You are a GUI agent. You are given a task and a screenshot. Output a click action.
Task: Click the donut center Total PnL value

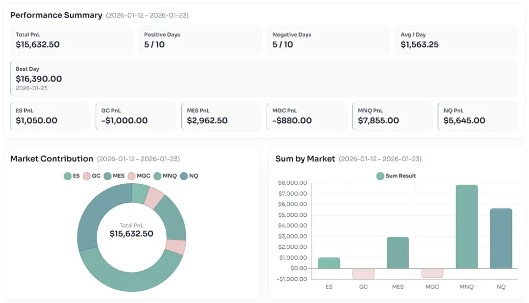tap(131, 234)
